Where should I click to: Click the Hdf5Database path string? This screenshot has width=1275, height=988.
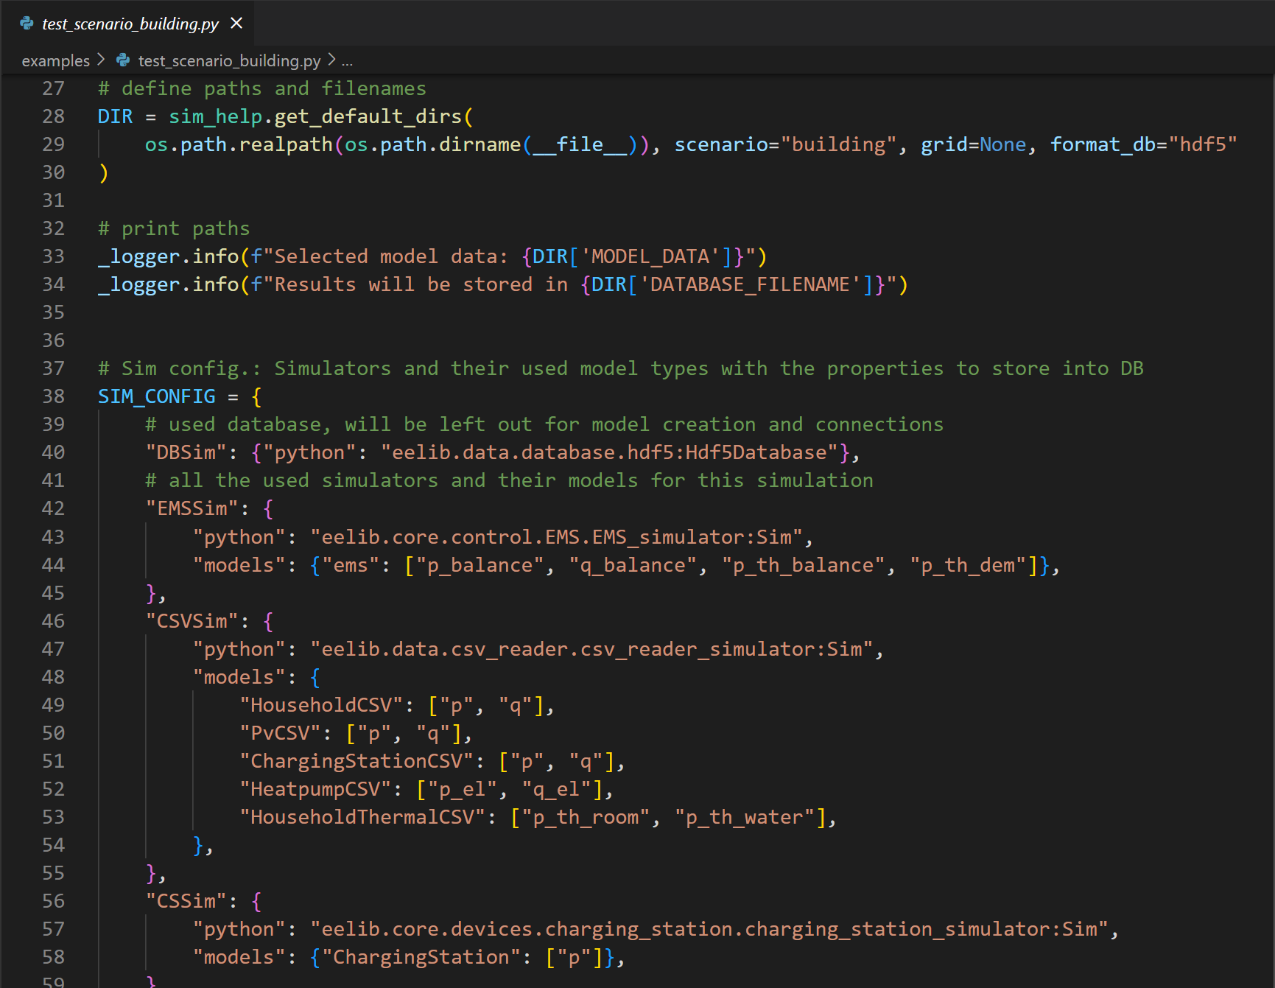pyautogui.click(x=609, y=452)
